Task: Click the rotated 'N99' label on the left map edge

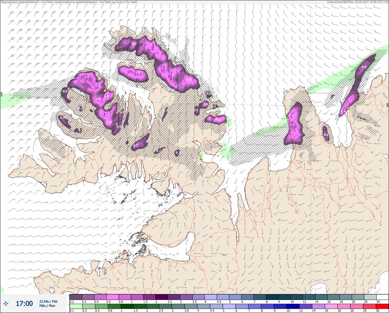Action: [x=2, y=95]
